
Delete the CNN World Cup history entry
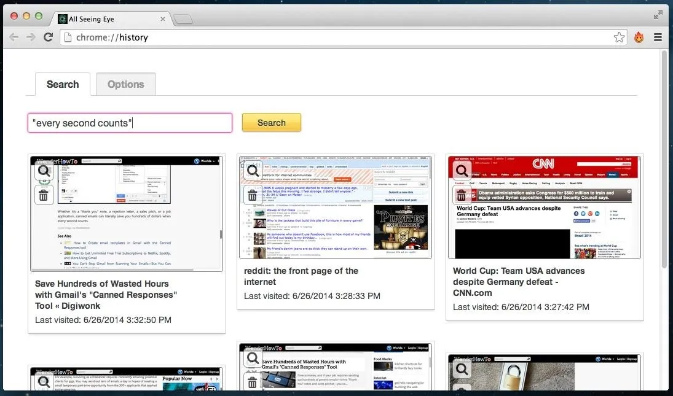click(x=462, y=195)
